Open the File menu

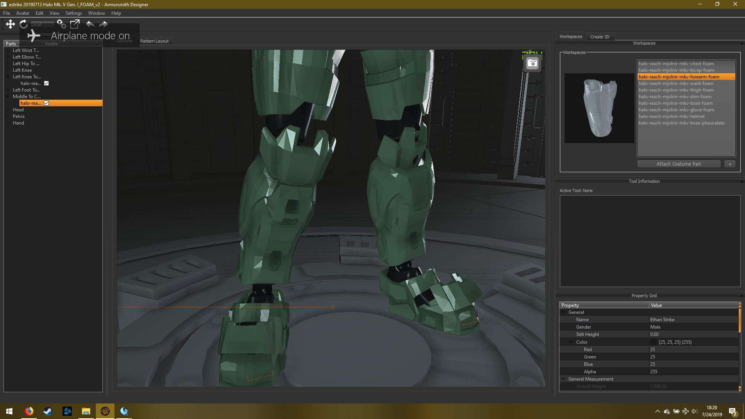pos(7,13)
